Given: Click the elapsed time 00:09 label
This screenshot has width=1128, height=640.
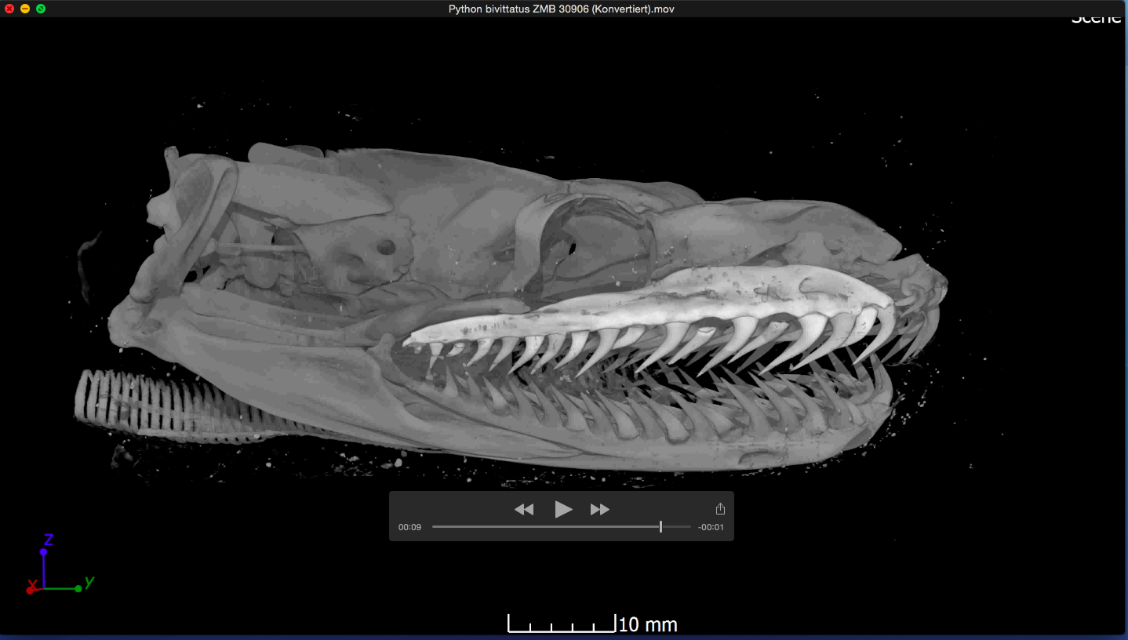Looking at the screenshot, I should [409, 527].
